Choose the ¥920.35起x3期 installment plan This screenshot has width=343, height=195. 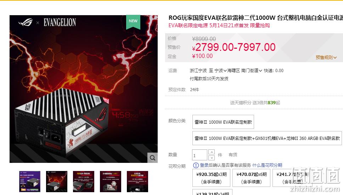(211, 178)
